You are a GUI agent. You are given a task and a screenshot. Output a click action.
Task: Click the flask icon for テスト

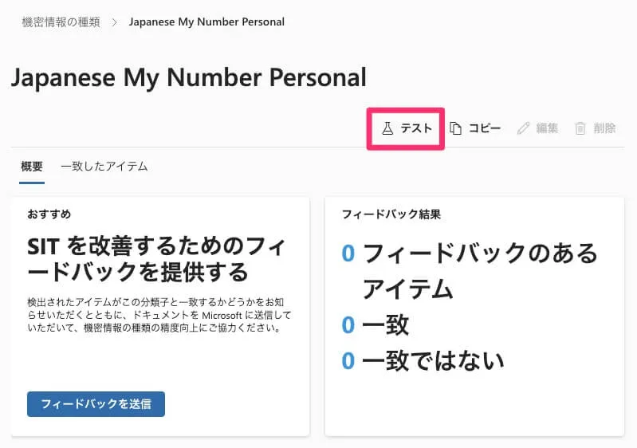coord(387,128)
